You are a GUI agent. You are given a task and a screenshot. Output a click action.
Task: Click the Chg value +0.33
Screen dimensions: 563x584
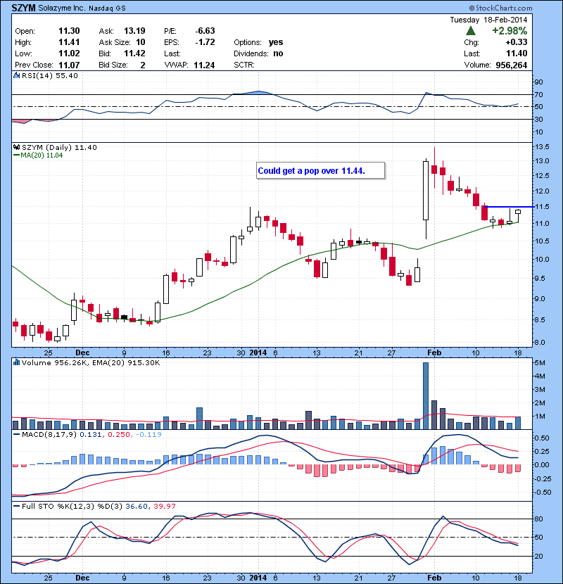coord(517,42)
